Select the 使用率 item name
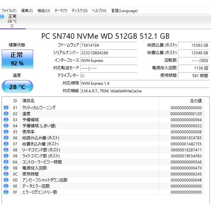The width and height of the screenshot is (211, 211). click(x=28, y=132)
